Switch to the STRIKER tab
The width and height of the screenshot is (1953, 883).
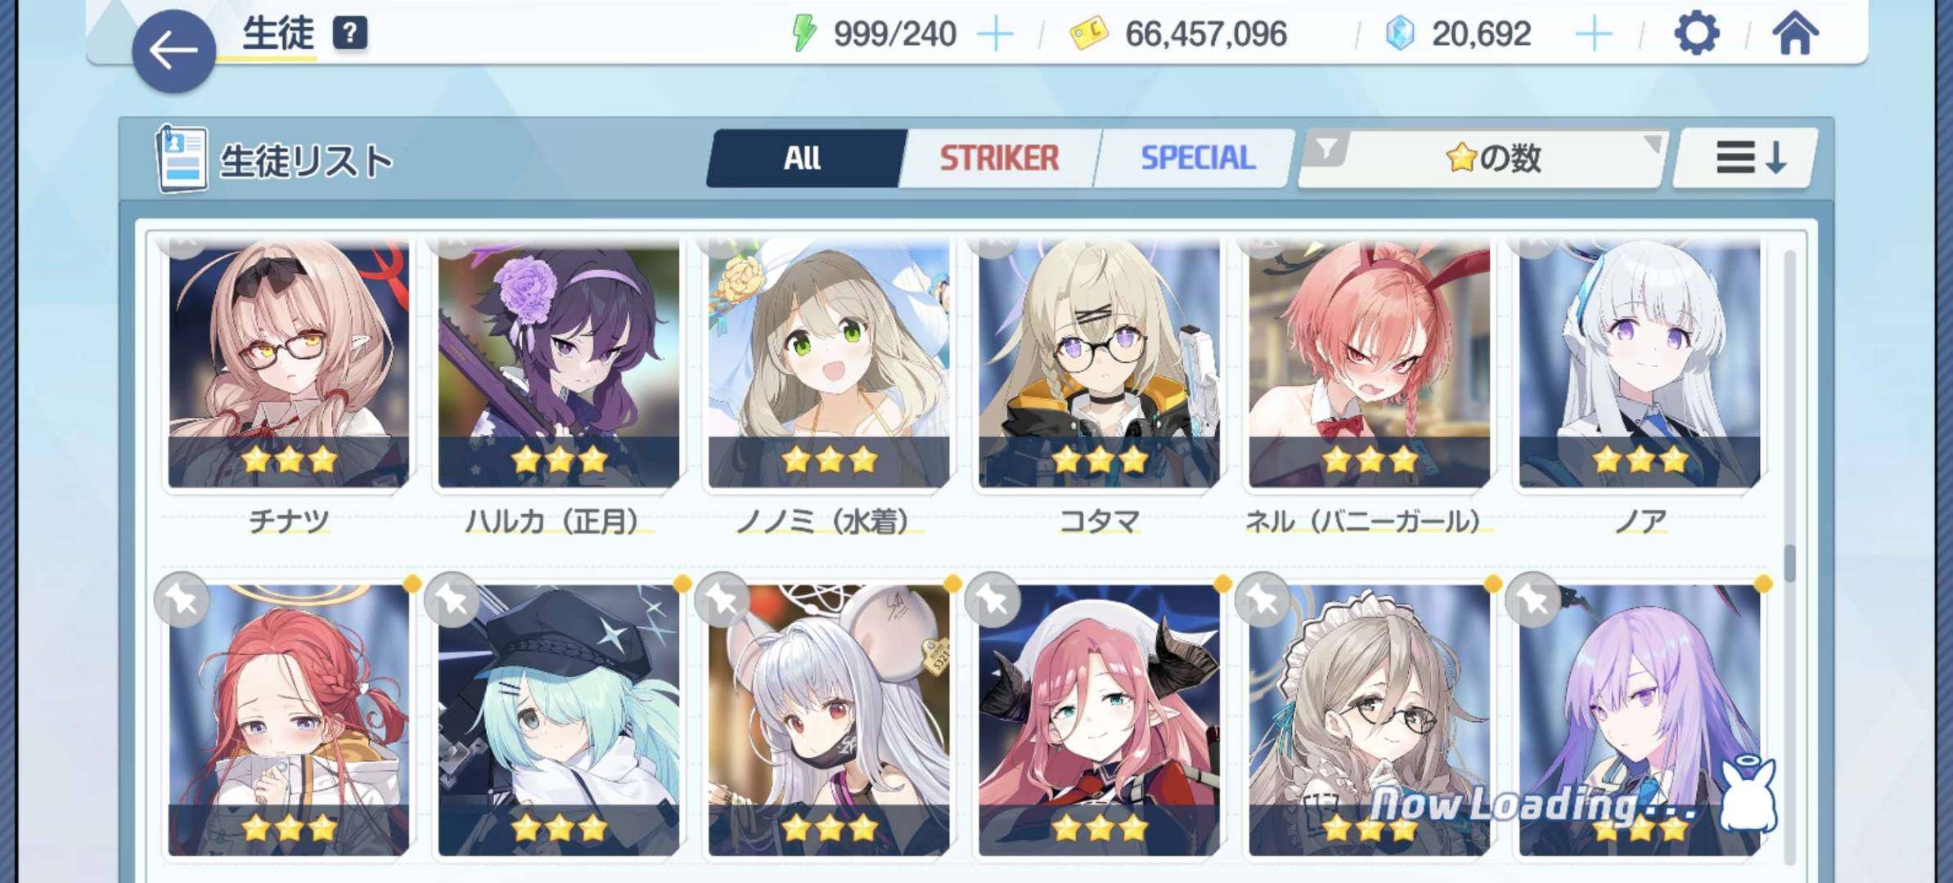pos(999,158)
